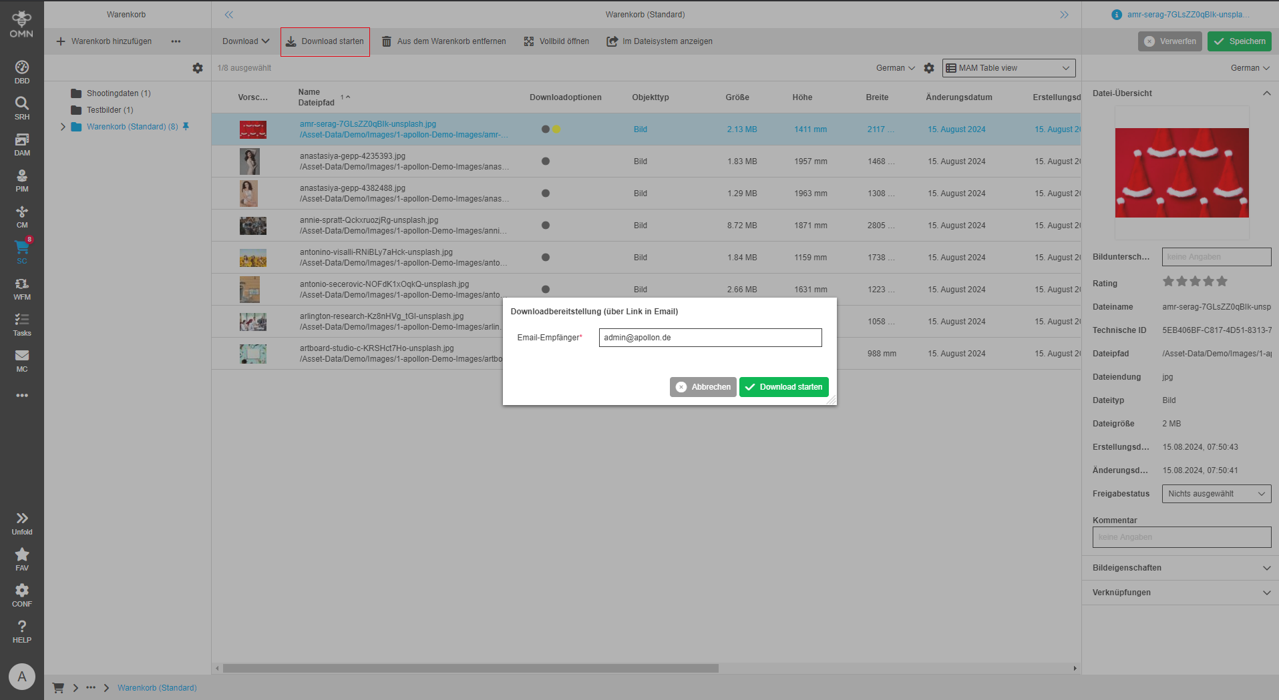Toggle pin on Warenkorb (Standard)
Screen dimensions: 1279x700
tap(186, 127)
